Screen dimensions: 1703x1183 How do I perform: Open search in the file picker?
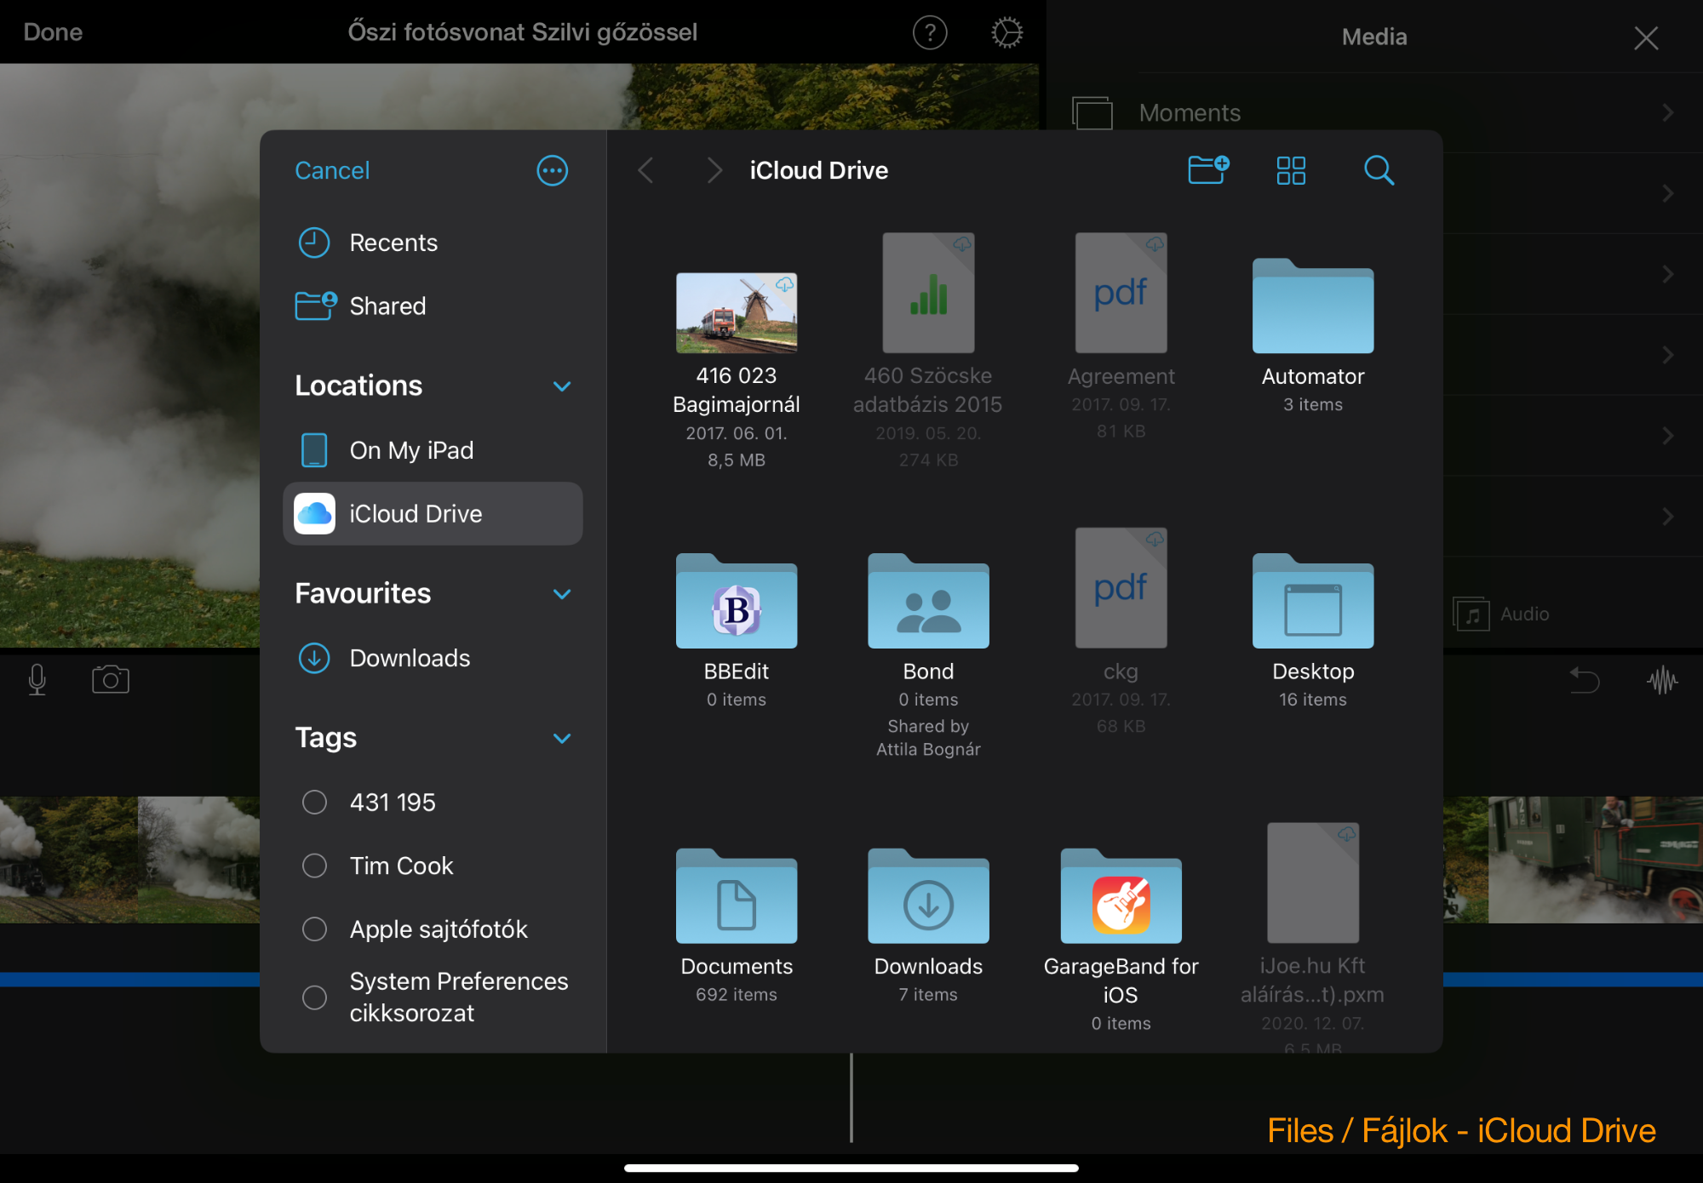coord(1379,170)
